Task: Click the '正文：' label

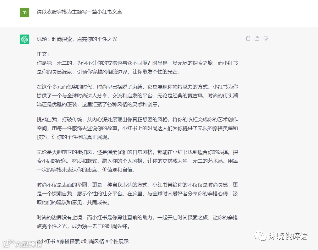Action: (x=43, y=54)
